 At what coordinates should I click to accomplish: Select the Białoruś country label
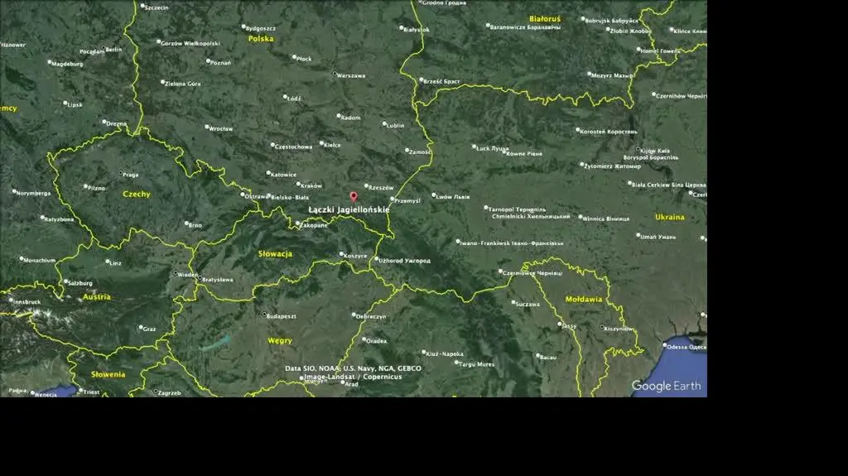tap(545, 19)
